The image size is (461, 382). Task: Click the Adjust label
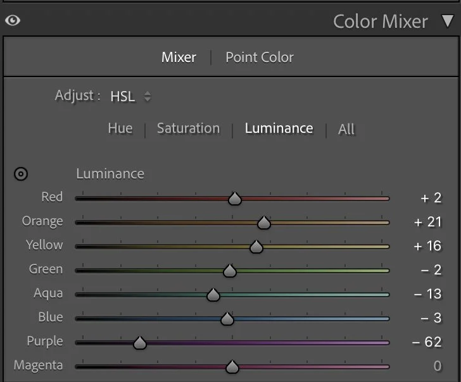tap(78, 95)
